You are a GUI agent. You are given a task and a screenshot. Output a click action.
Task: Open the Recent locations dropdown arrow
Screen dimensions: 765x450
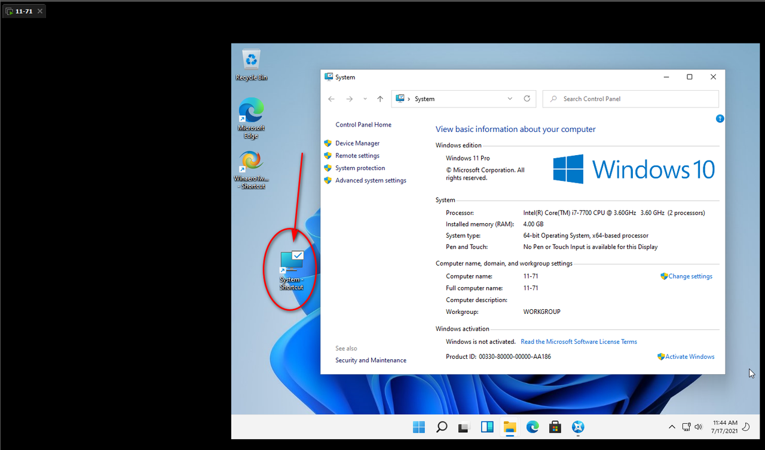tap(365, 98)
